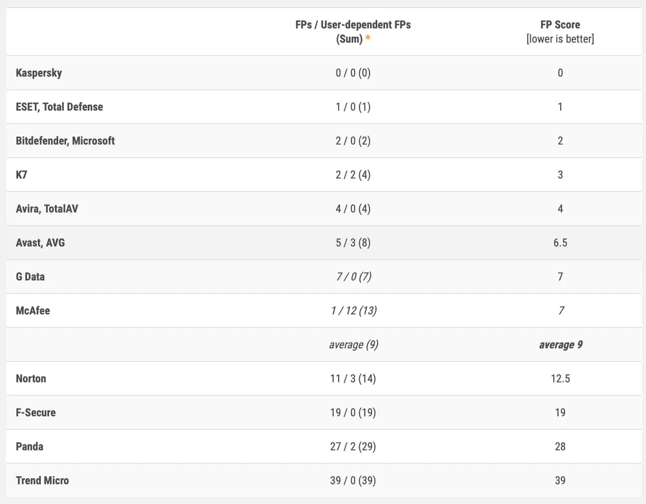
Task: Click the ESET, Total Defense vendor name
Action: [x=59, y=107]
